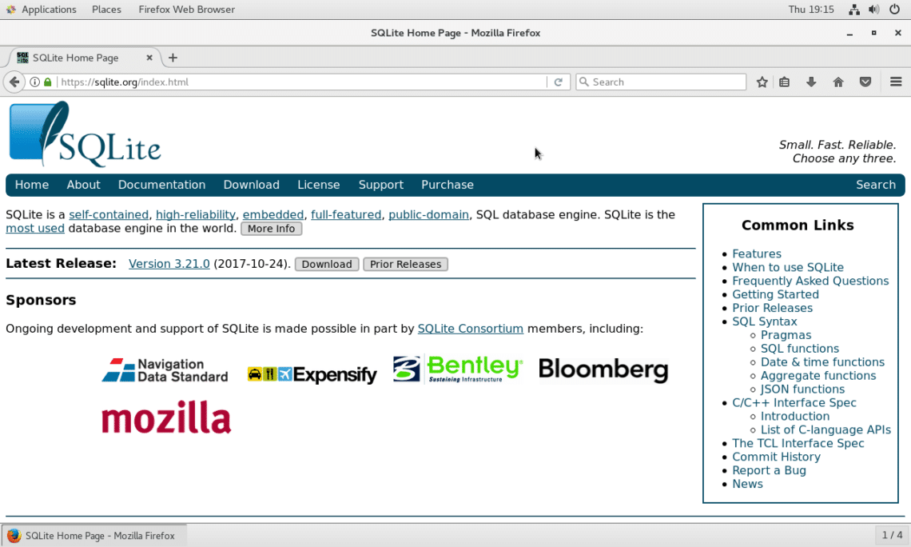Go to Firefox home page icon

pos(837,82)
